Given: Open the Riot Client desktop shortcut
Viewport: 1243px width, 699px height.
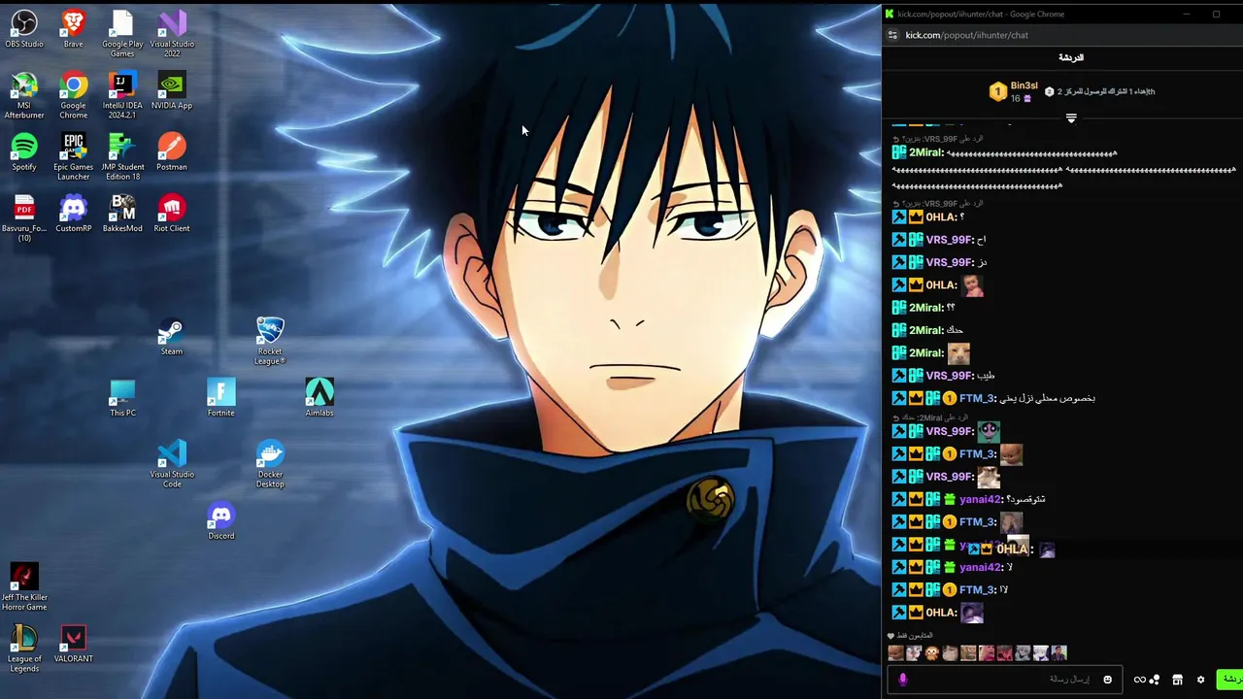Looking at the screenshot, I should coord(172,213).
